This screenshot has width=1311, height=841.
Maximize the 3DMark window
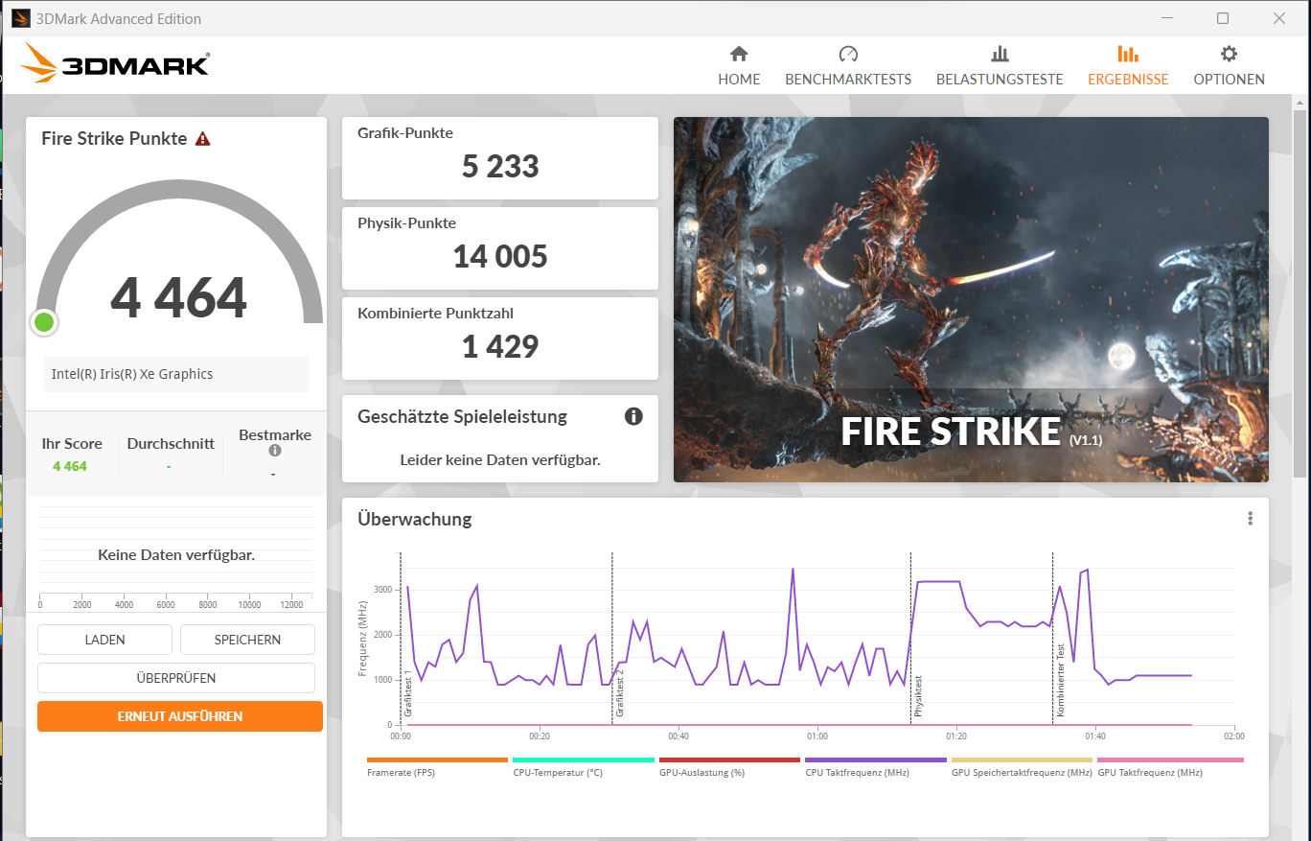[1223, 18]
